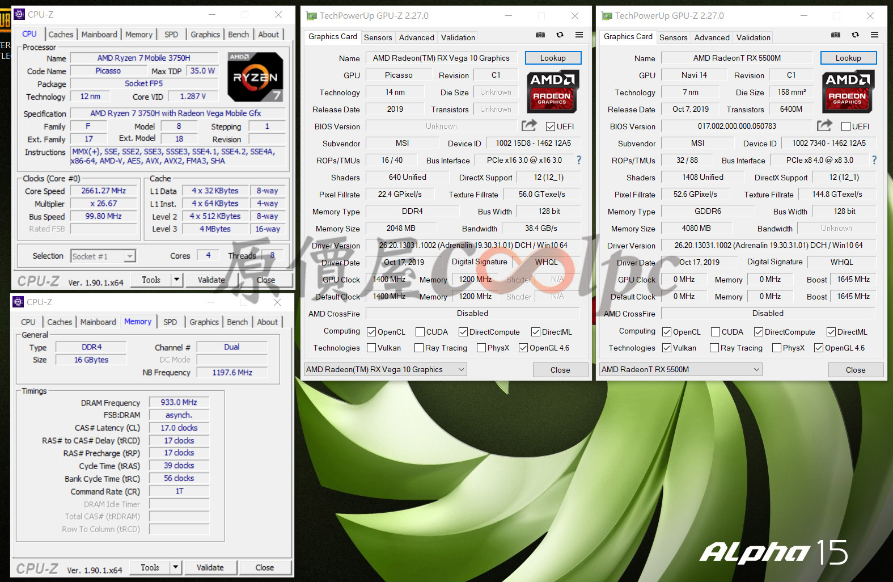Open SPD tab in CPU-Z Memory window
The width and height of the screenshot is (893, 582).
point(170,322)
